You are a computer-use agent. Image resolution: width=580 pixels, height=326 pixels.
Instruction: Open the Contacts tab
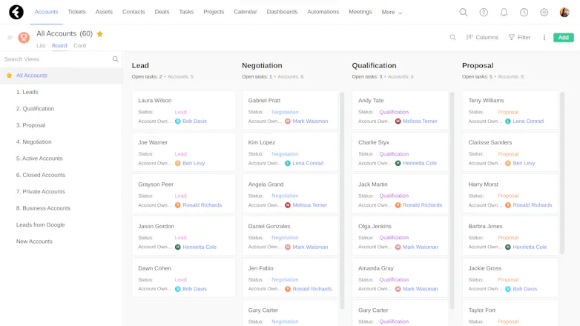click(134, 12)
